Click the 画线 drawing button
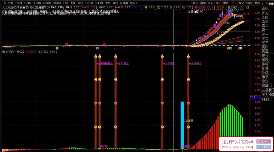Image resolution: width=274 pixels, height=152 pixels. click(x=226, y=3)
